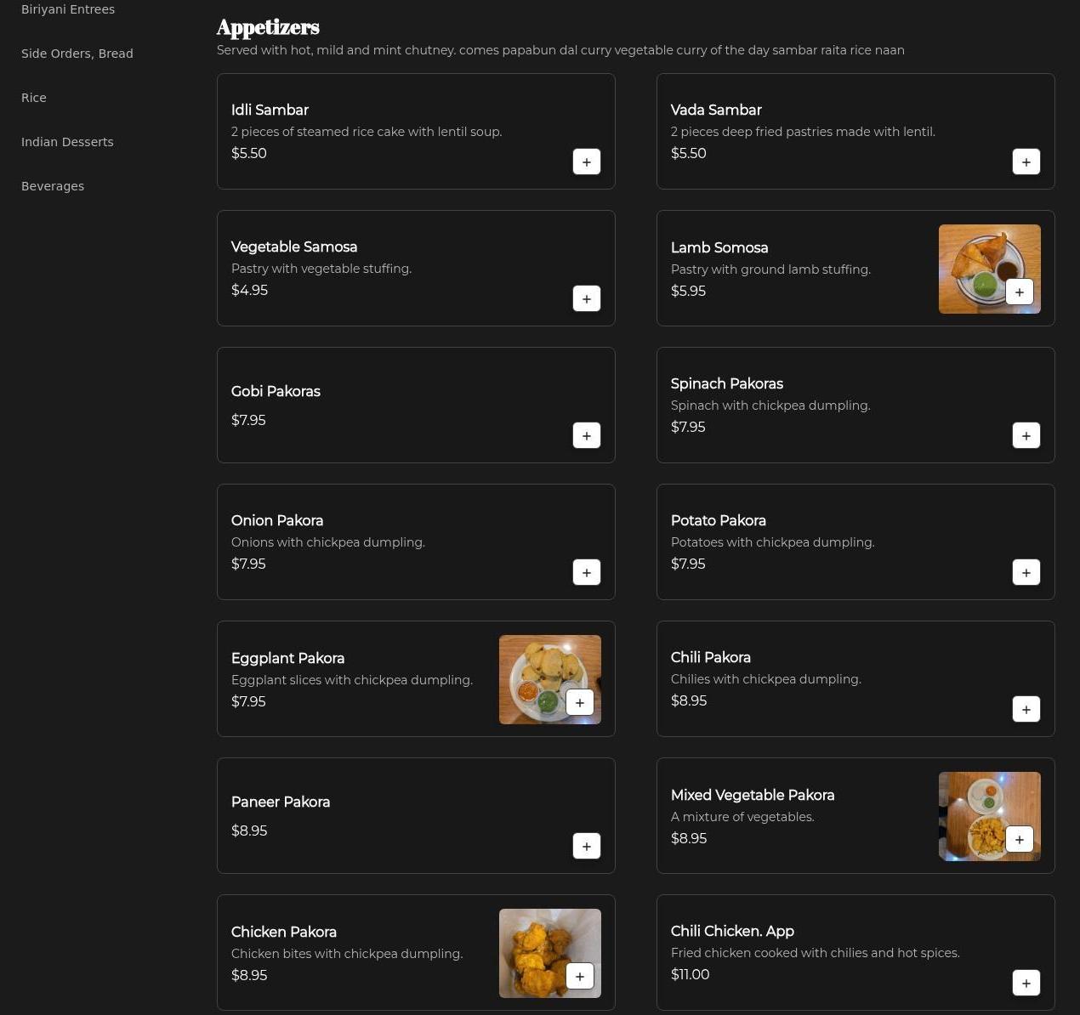Screen dimensions: 1080x1015
Task: Add Onion Pakora with the plus icon
Action: click(586, 572)
